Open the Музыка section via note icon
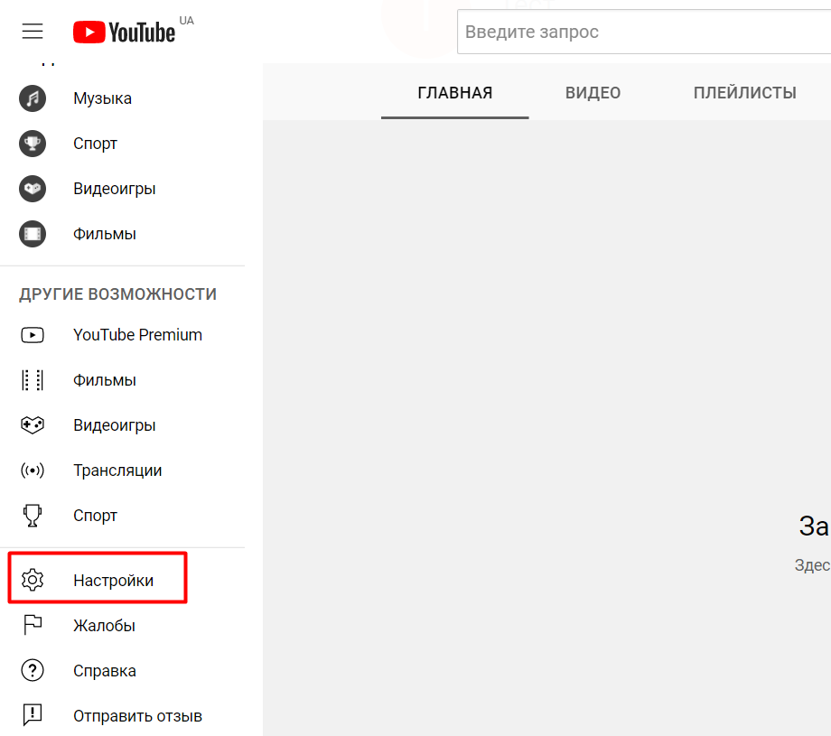The height and width of the screenshot is (736, 831). coord(33,98)
